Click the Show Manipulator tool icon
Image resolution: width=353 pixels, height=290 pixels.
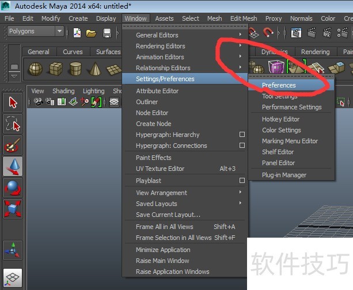pos(13,250)
